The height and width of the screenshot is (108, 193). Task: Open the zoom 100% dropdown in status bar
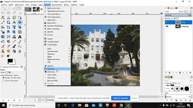46,100
